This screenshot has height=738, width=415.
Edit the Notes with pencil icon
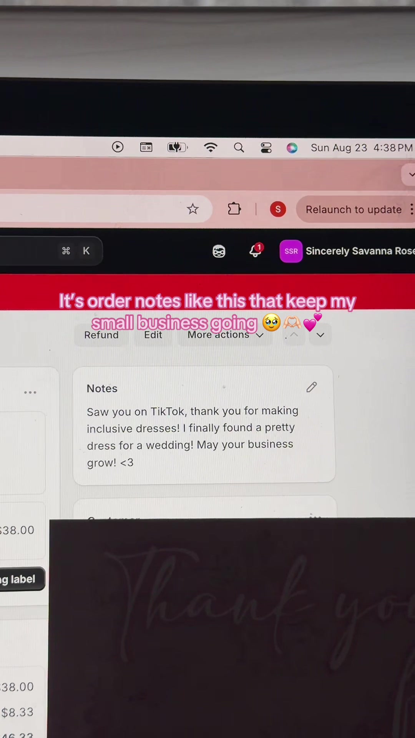coord(312,387)
